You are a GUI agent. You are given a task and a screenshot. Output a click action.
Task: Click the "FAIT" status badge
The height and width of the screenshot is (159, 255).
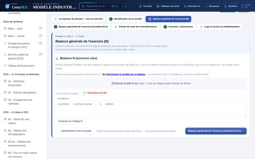[x=80, y=36]
